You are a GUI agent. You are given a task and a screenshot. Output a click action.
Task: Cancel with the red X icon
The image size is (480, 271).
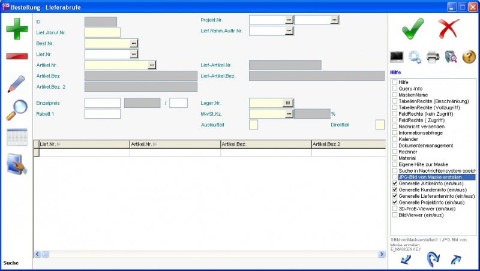pos(448,28)
